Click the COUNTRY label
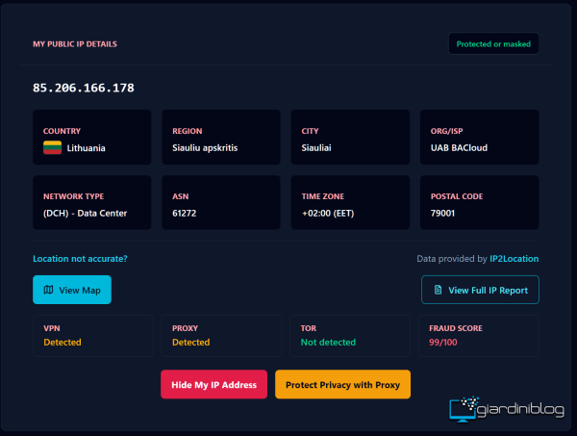577x436 pixels. tap(62, 131)
